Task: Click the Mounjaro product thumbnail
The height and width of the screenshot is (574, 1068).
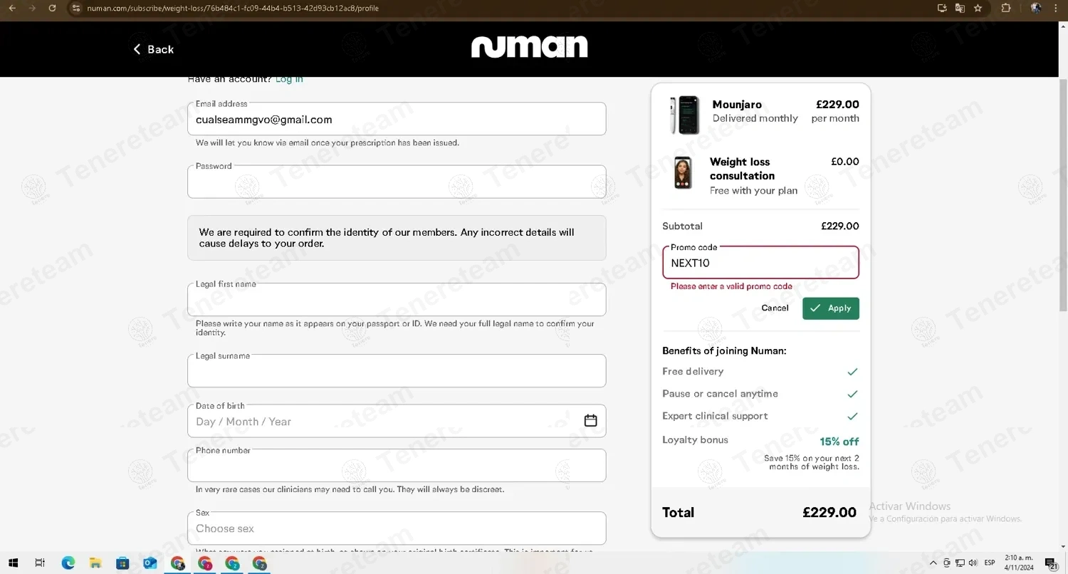Action: coord(684,114)
